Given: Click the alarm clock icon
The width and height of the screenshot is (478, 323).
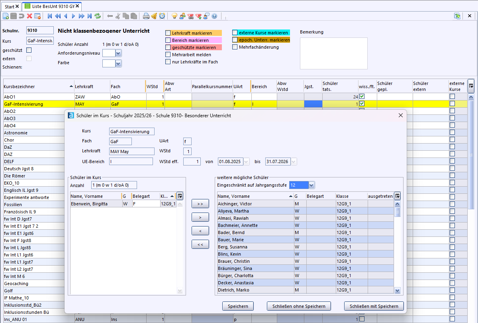Looking at the screenshot, I should [x=162, y=16].
